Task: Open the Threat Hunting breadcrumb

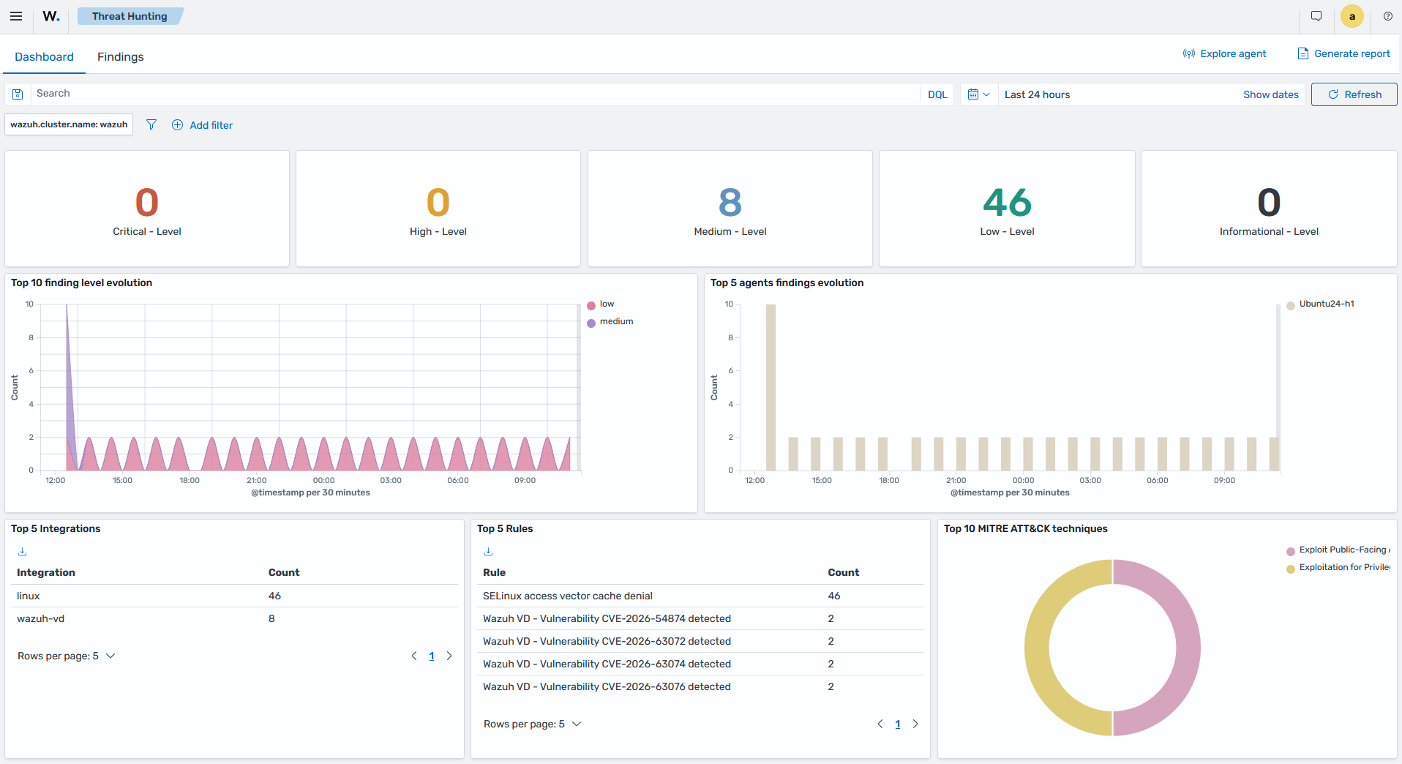Action: (130, 16)
